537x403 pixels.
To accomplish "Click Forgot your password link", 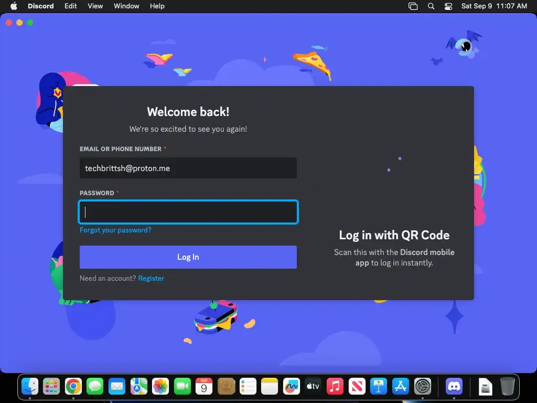I will click(x=115, y=230).
